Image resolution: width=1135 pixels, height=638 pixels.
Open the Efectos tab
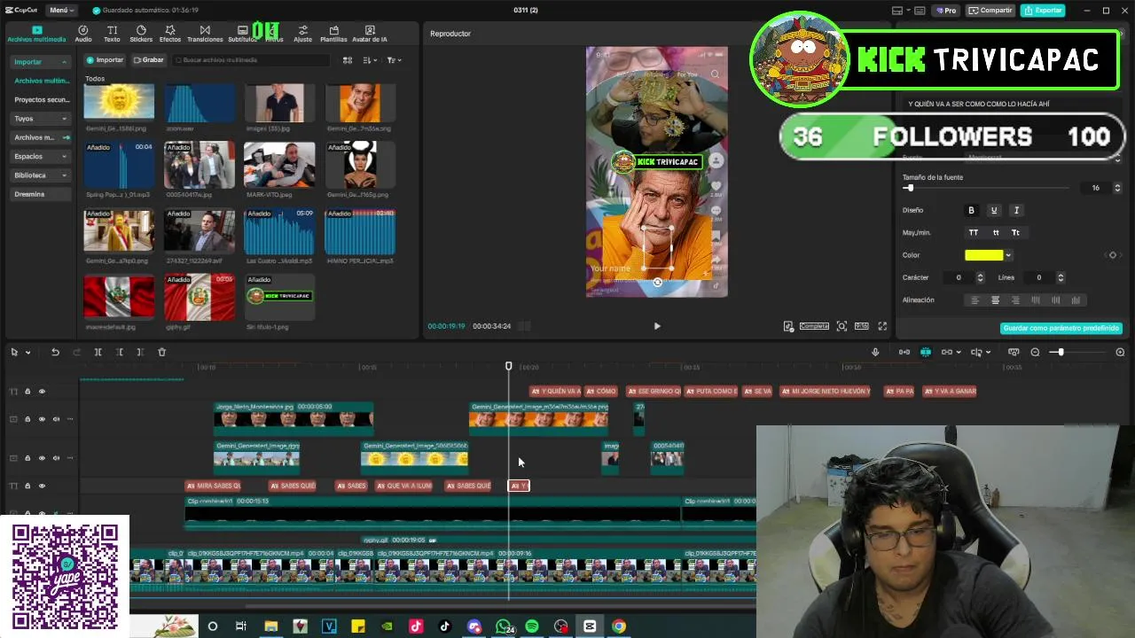pyautogui.click(x=169, y=34)
